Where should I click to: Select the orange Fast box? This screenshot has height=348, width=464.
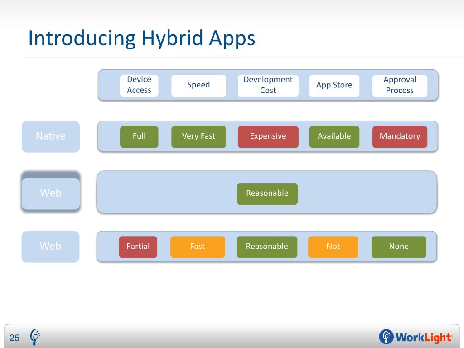(198, 247)
